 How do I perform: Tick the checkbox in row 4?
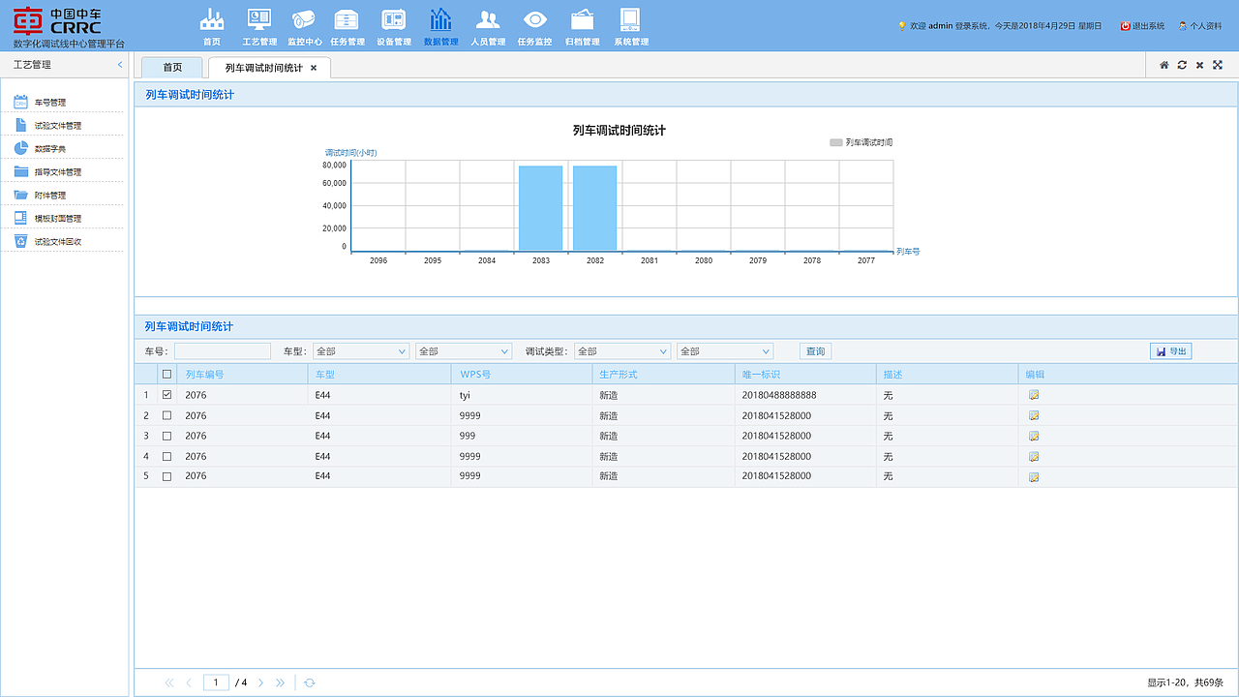coord(166,456)
